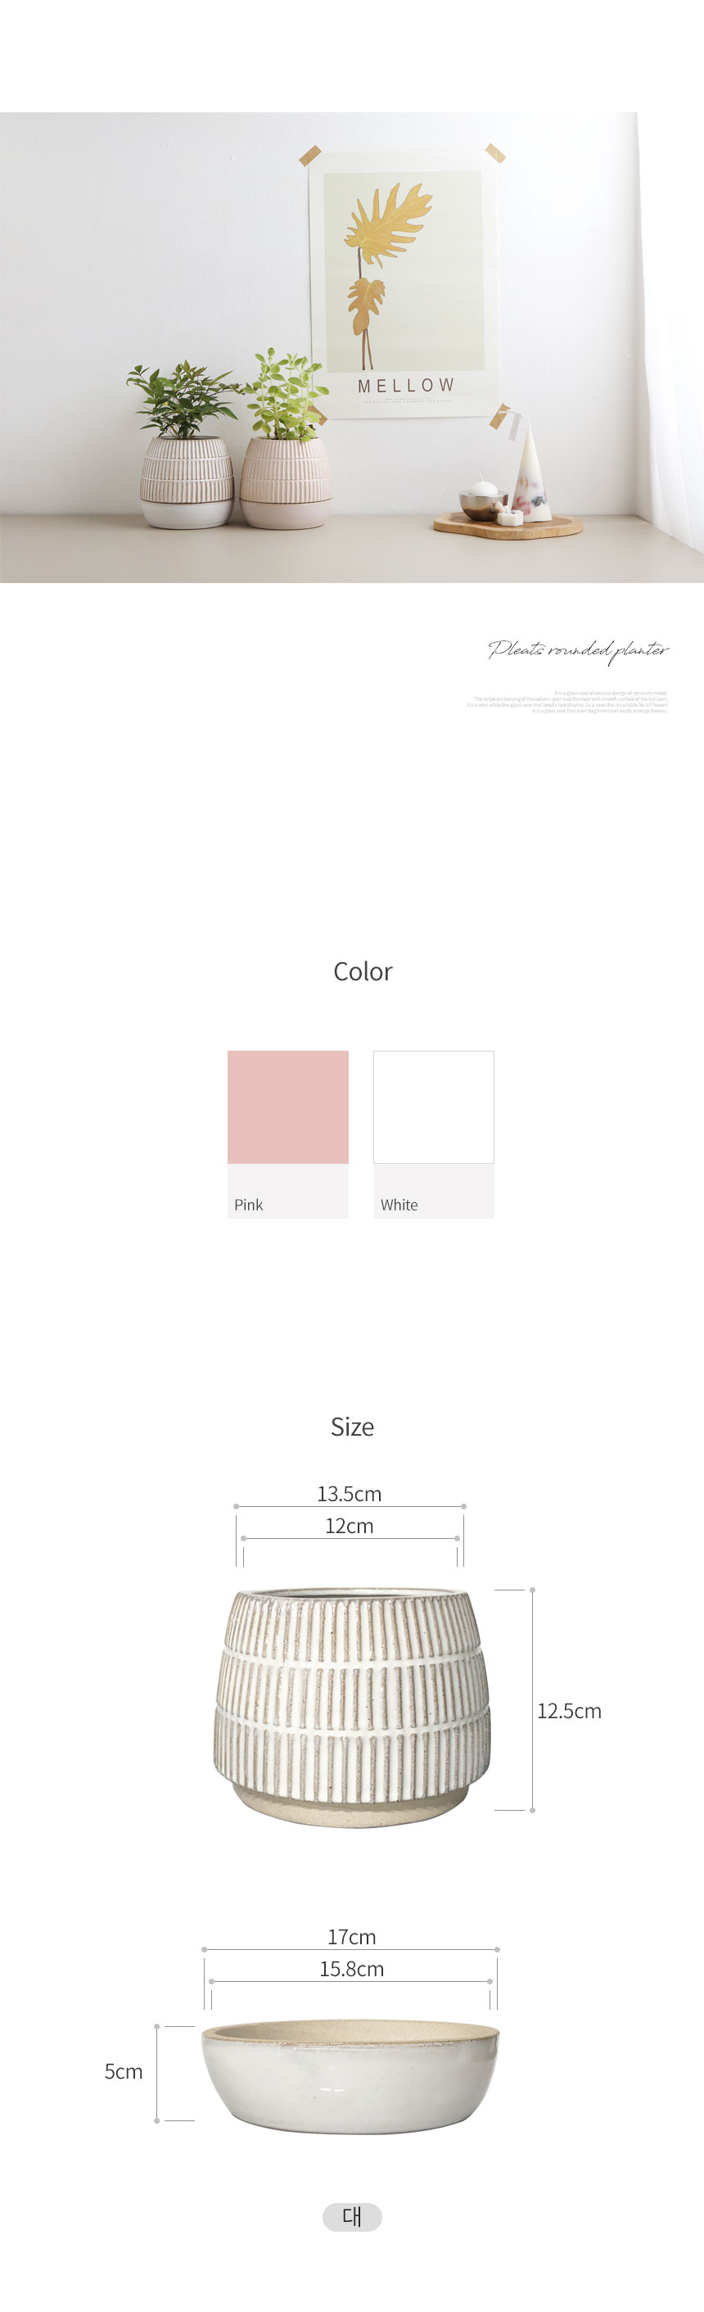This screenshot has height=2312, width=704.
Task: Click the 15.8cm saucer inner measurement
Action: pos(351,1969)
